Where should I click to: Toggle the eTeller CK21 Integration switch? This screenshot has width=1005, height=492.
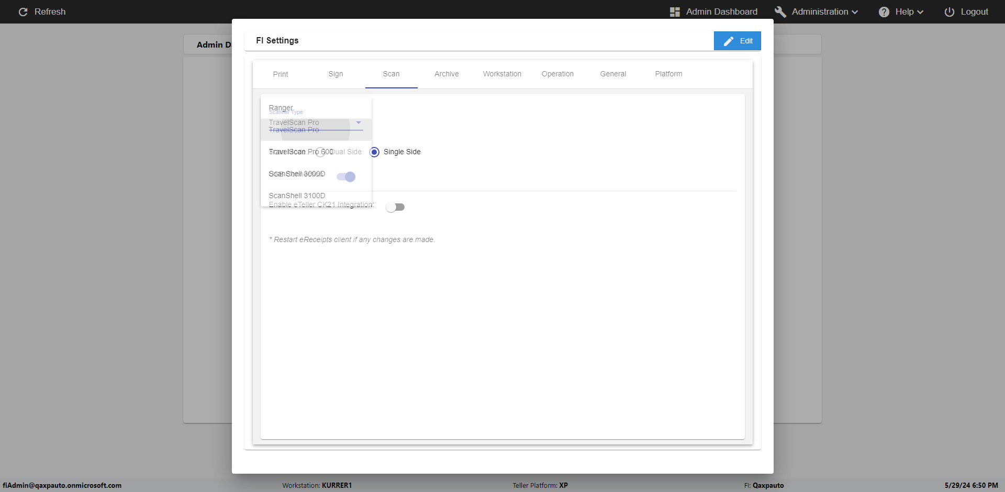(x=395, y=207)
